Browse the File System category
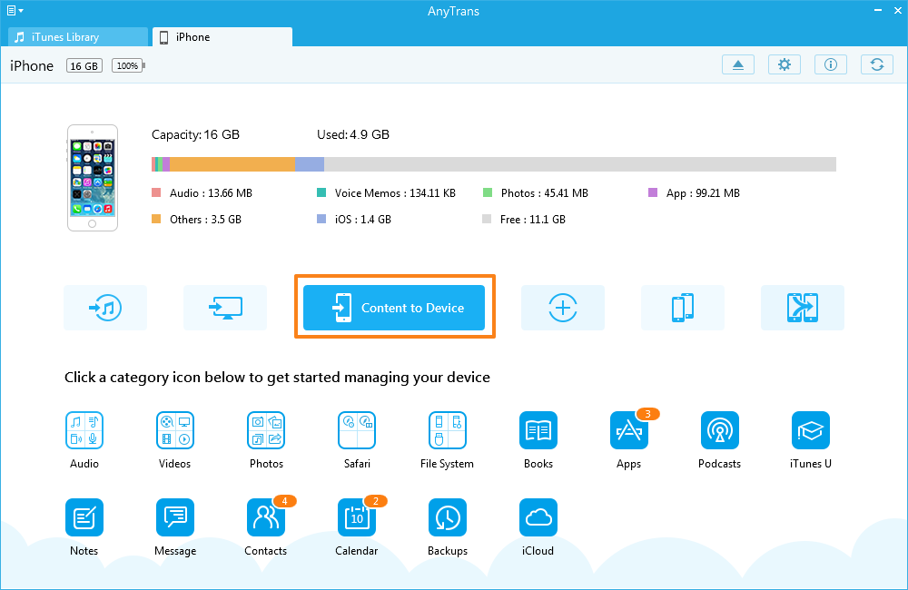Viewport: 908px width, 590px height. (x=447, y=430)
